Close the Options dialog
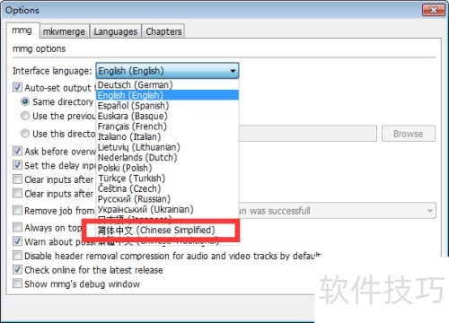The width and height of the screenshot is (449, 323). (434, 11)
